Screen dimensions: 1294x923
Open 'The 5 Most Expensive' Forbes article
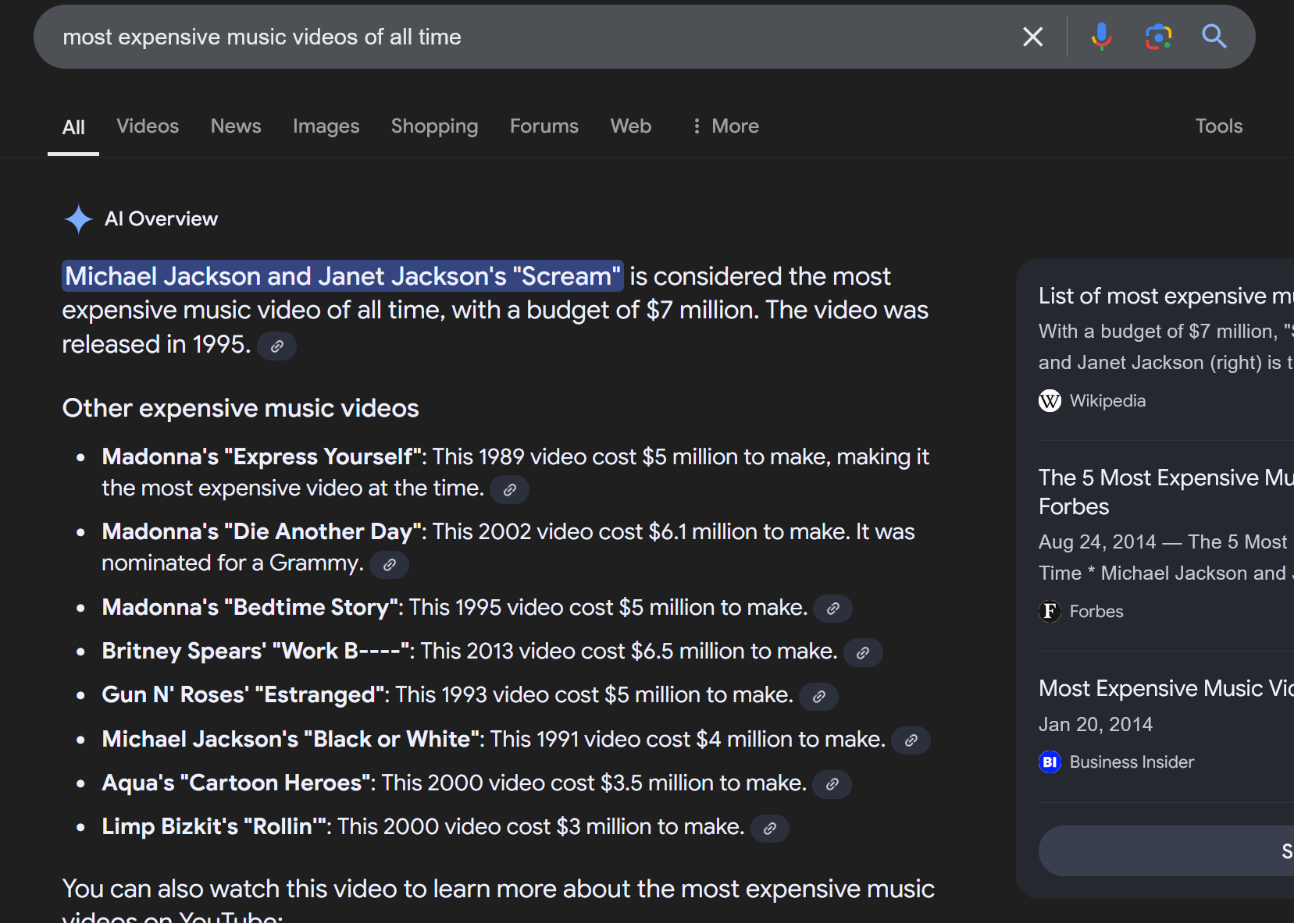(1166, 492)
